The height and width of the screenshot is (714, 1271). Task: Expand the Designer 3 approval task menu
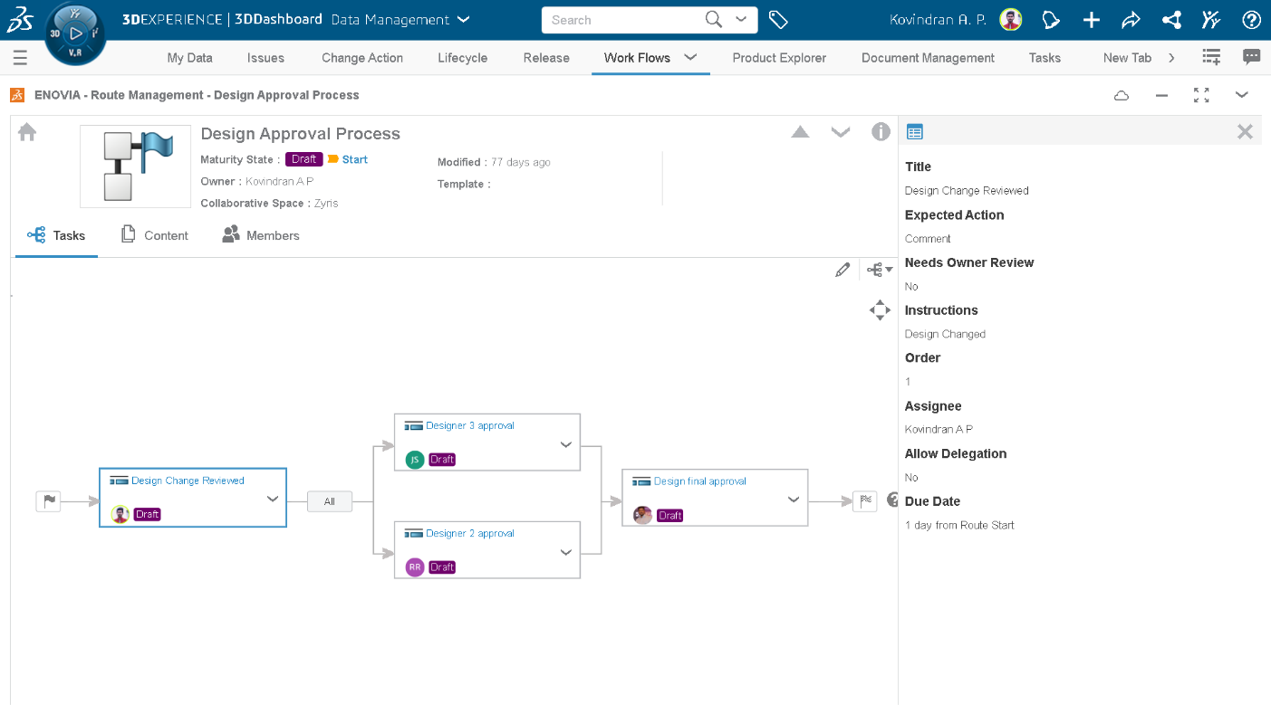pos(566,444)
